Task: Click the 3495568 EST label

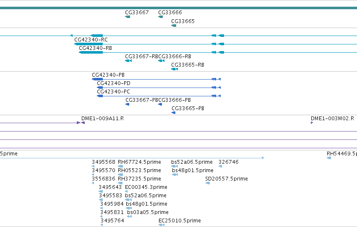Action: click(x=104, y=162)
